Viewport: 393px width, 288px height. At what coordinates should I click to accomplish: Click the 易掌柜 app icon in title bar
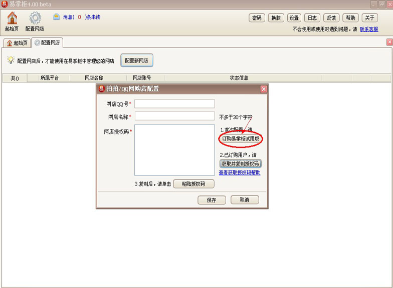(x=4, y=4)
